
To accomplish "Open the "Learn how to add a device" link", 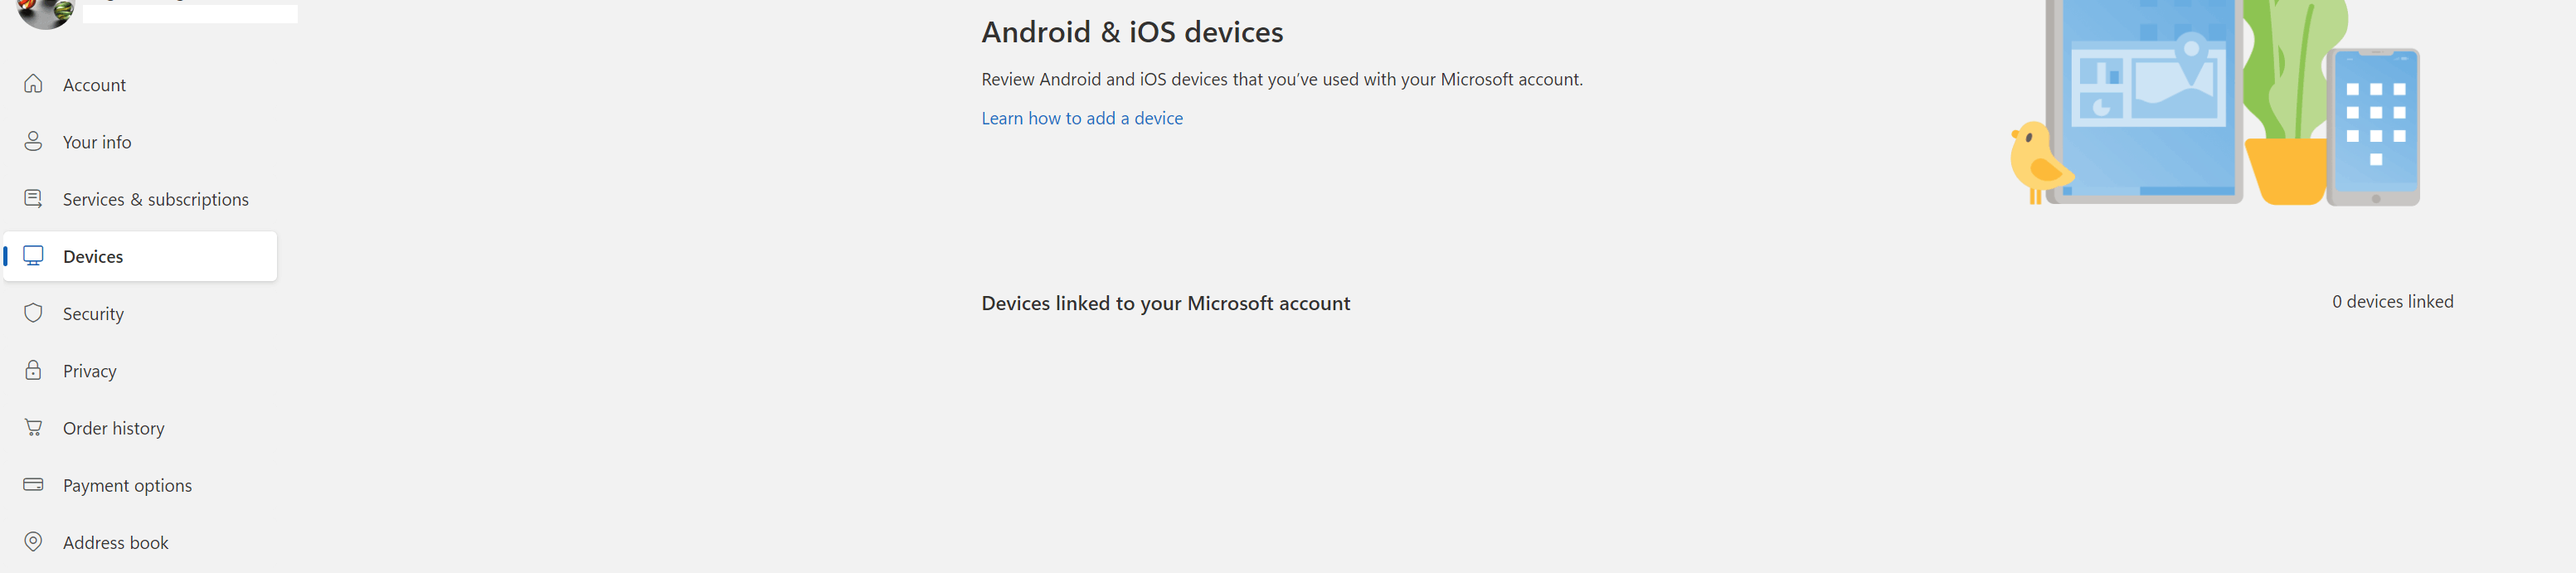I will click(x=1081, y=118).
